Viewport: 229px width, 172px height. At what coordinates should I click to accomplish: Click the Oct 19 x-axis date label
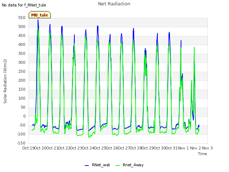(x=28, y=148)
